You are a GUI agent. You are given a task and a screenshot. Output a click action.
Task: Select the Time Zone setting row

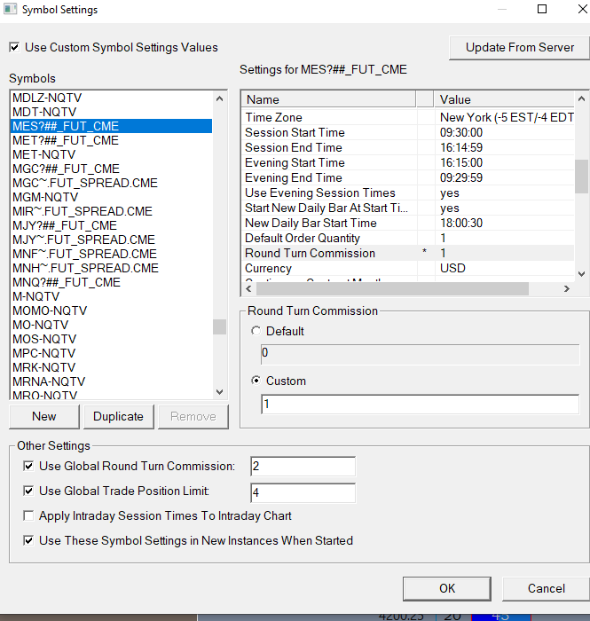[x=408, y=118]
